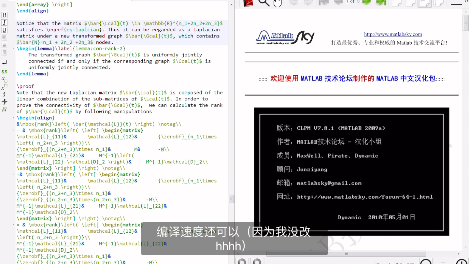Go to the previous PDF page
The height and width of the screenshot is (264, 469).
pyautogui.click(x=338, y=2)
